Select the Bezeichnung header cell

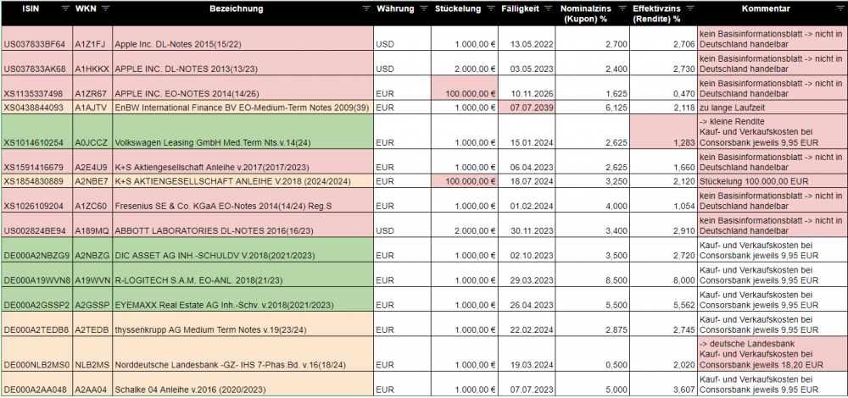point(243,14)
